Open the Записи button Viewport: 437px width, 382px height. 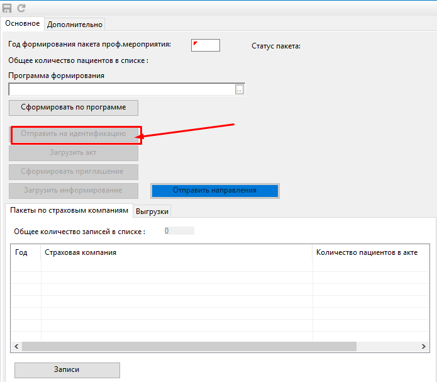point(67,370)
